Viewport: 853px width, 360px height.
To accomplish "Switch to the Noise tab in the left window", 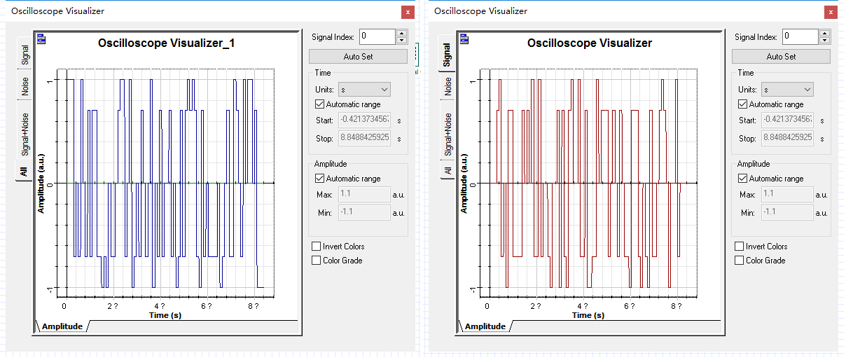I will 25,86.
